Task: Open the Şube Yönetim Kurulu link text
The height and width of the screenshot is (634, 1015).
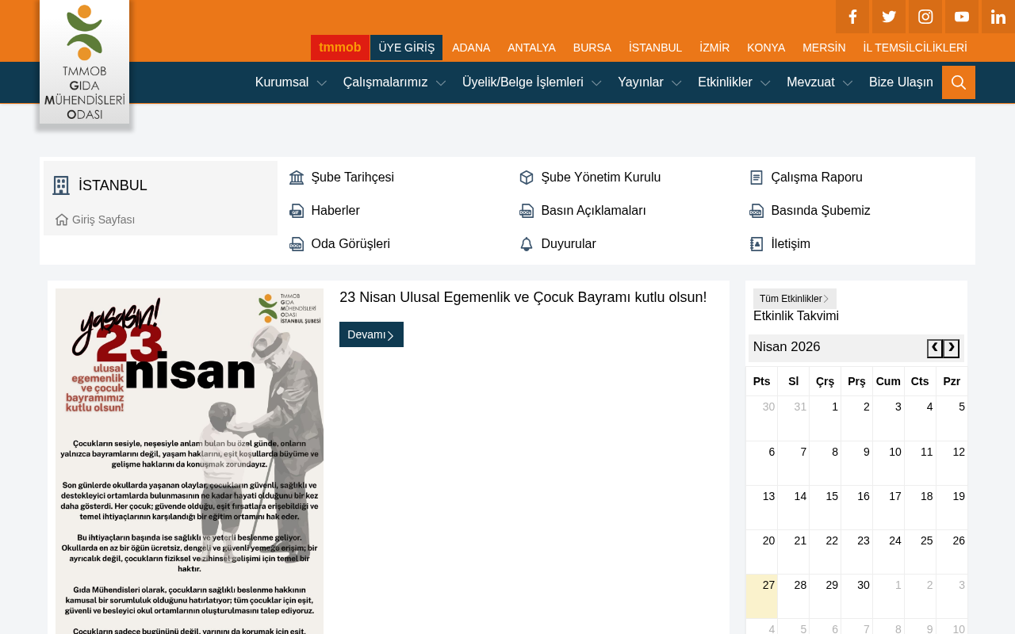Action: (601, 178)
